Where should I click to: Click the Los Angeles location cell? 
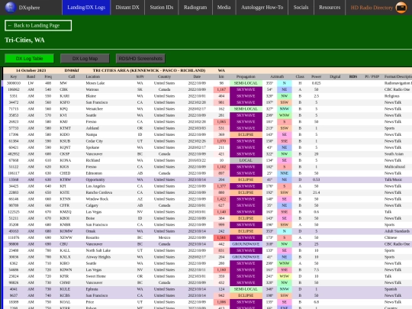[x=95, y=186]
